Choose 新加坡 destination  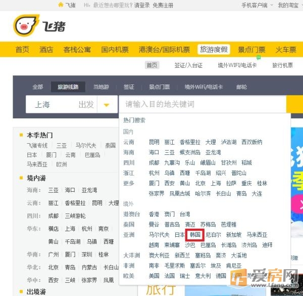coord(234,235)
